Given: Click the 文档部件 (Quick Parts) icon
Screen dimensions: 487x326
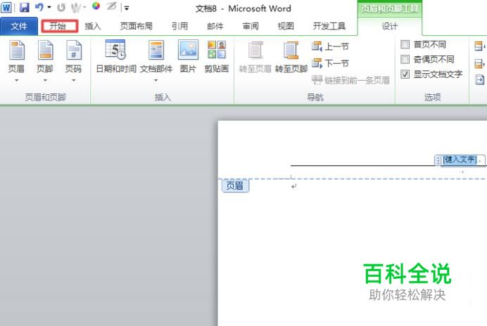Looking at the screenshot, I should pyautogui.click(x=156, y=51).
